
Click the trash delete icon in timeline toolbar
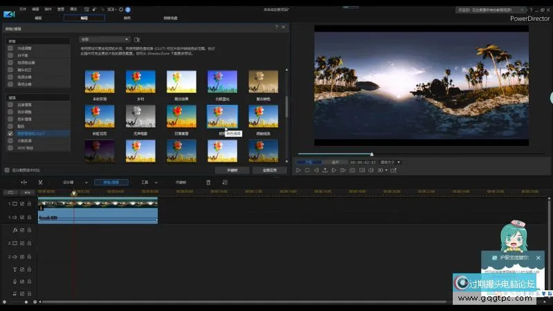click(209, 182)
